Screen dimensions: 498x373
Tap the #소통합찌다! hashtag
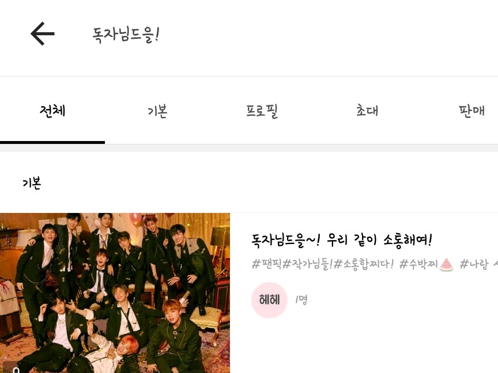click(364, 264)
